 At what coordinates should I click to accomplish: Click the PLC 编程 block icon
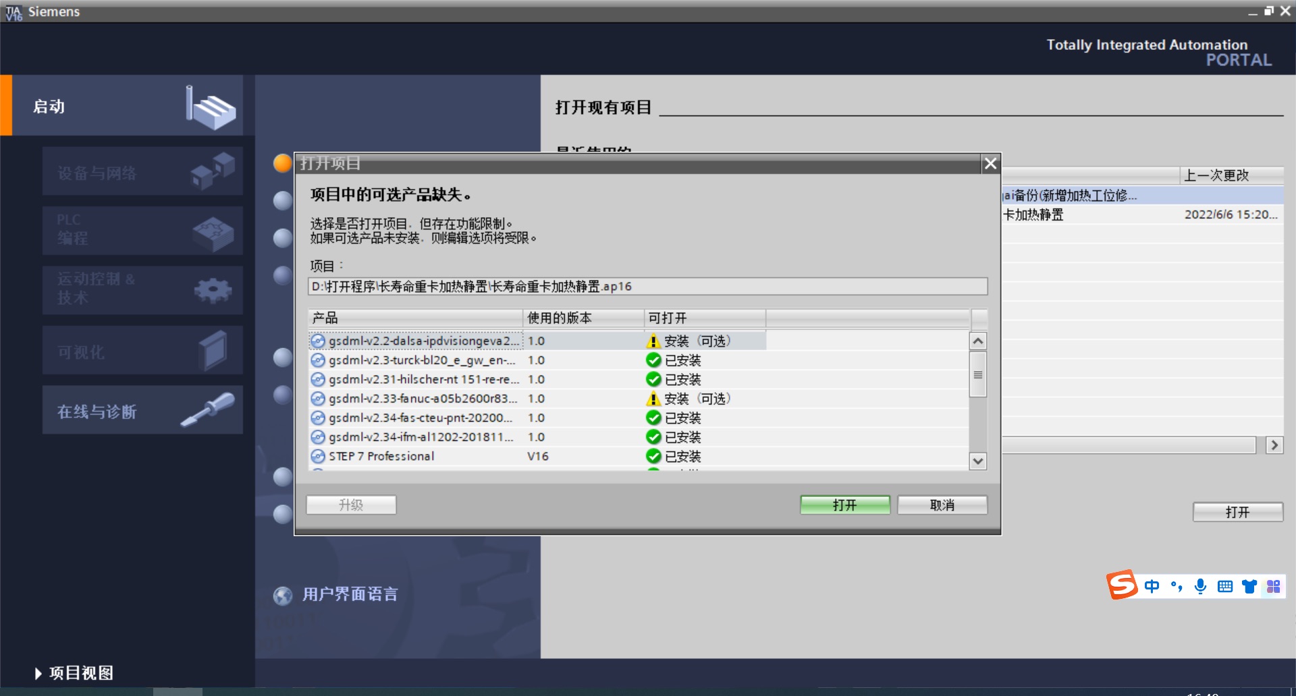coord(213,233)
